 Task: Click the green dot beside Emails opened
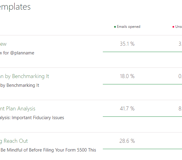(115, 27)
